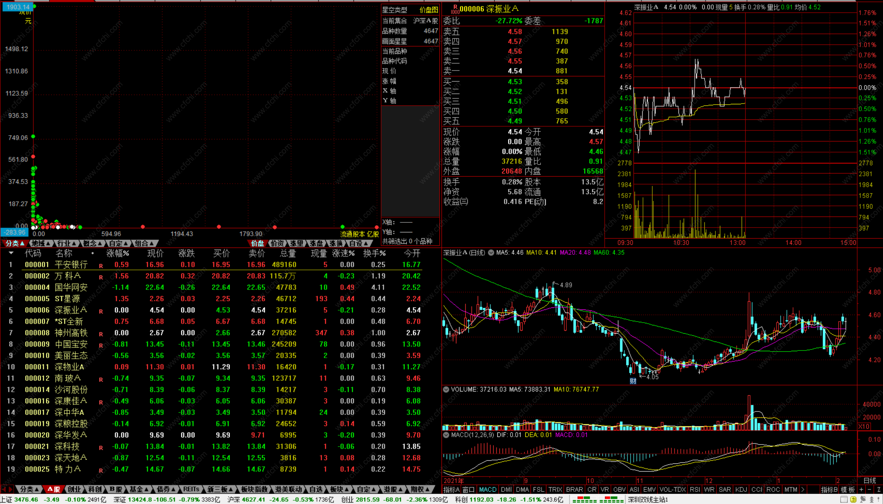883x504 pixels.
Task: Toggle the MACD panel circle button
Action: pyautogui.click(x=446, y=435)
